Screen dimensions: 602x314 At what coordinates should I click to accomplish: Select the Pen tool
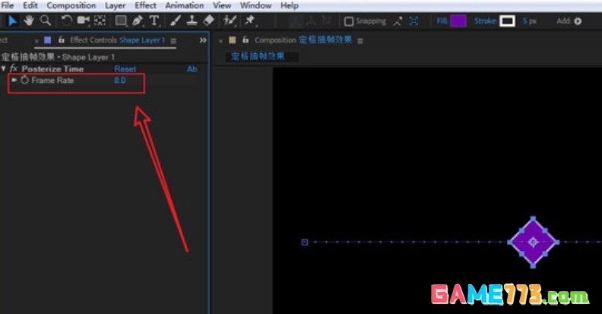pyautogui.click(x=138, y=21)
